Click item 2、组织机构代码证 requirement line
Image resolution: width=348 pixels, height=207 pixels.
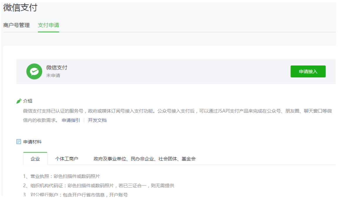(x=99, y=186)
